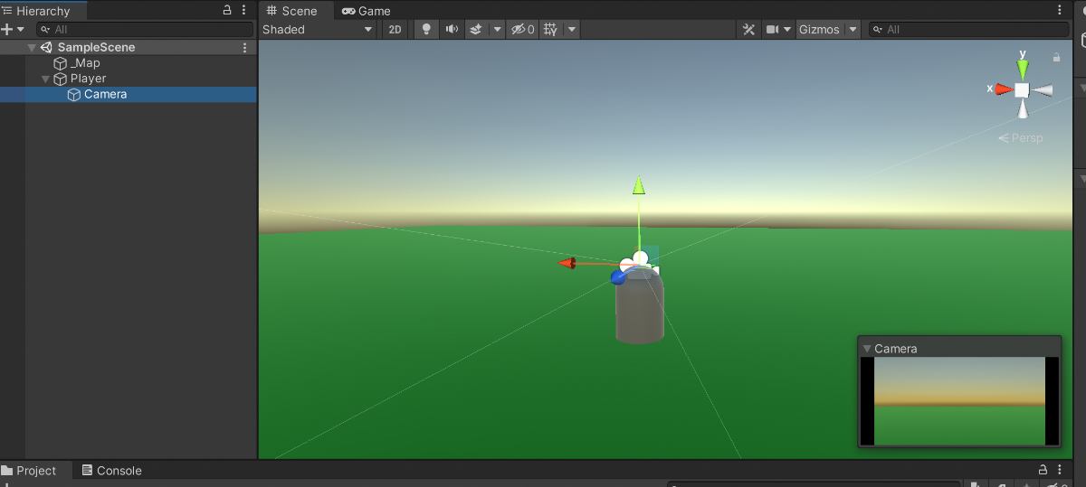Toggle the Project panel lock icon
This screenshot has width=1086, height=487.
[1043, 470]
